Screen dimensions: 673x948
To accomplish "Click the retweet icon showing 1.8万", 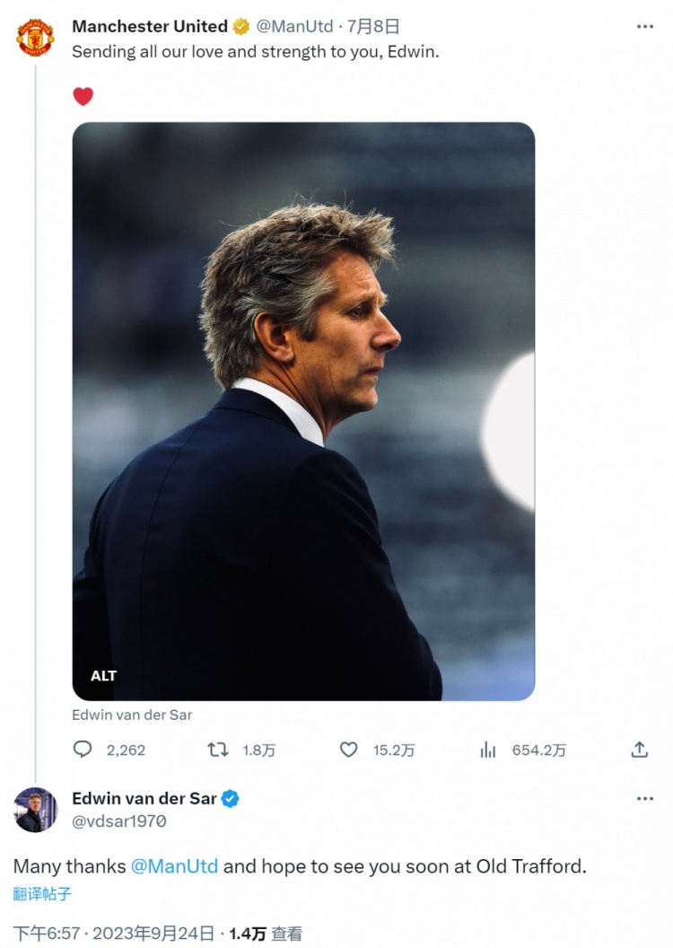I will click(x=217, y=750).
